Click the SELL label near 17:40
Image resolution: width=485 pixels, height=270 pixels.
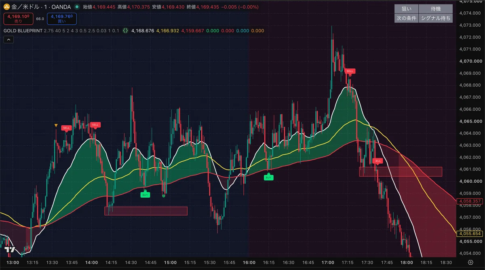(377, 161)
